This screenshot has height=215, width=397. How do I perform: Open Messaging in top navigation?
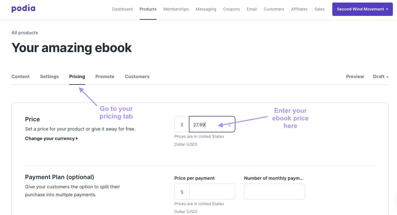pos(206,9)
